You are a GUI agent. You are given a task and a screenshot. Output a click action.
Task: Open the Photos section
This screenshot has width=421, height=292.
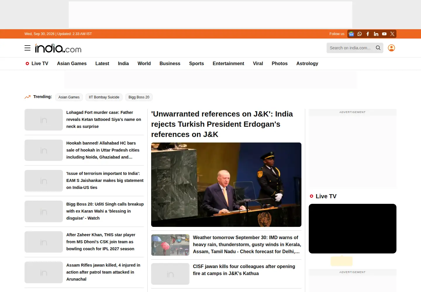pyautogui.click(x=279, y=63)
